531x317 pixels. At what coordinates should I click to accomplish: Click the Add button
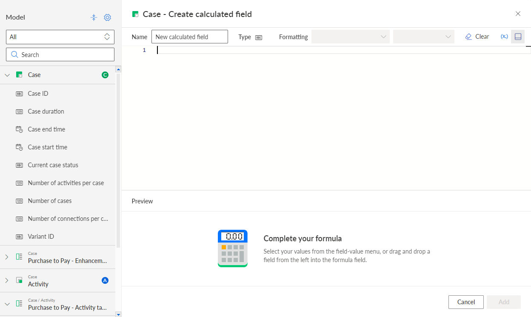point(504,302)
